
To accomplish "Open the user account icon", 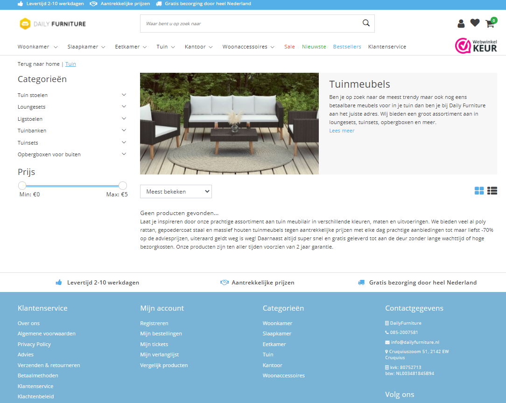I will click(461, 23).
